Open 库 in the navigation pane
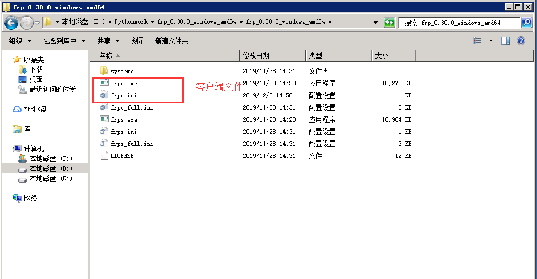537x279 pixels. click(x=27, y=129)
